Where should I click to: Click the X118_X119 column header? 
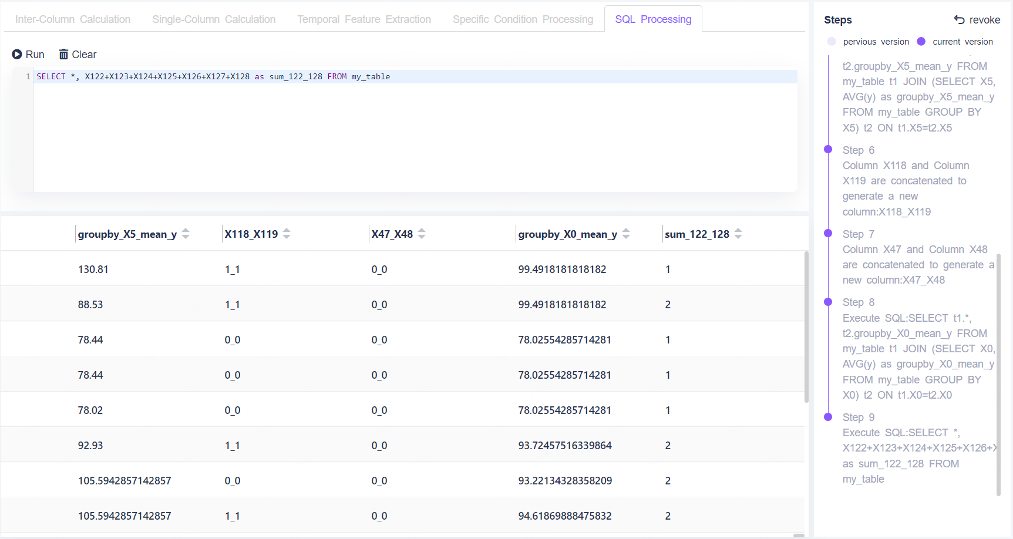click(x=251, y=234)
